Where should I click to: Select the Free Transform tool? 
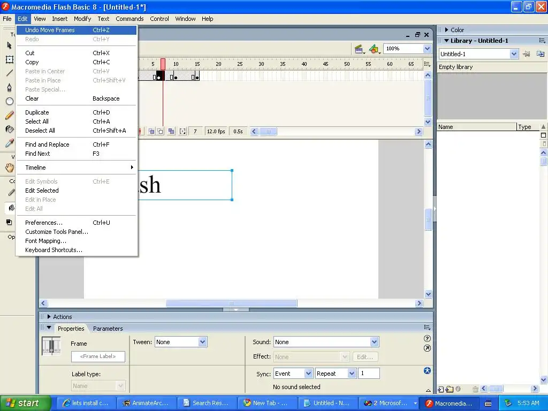pos(9,59)
